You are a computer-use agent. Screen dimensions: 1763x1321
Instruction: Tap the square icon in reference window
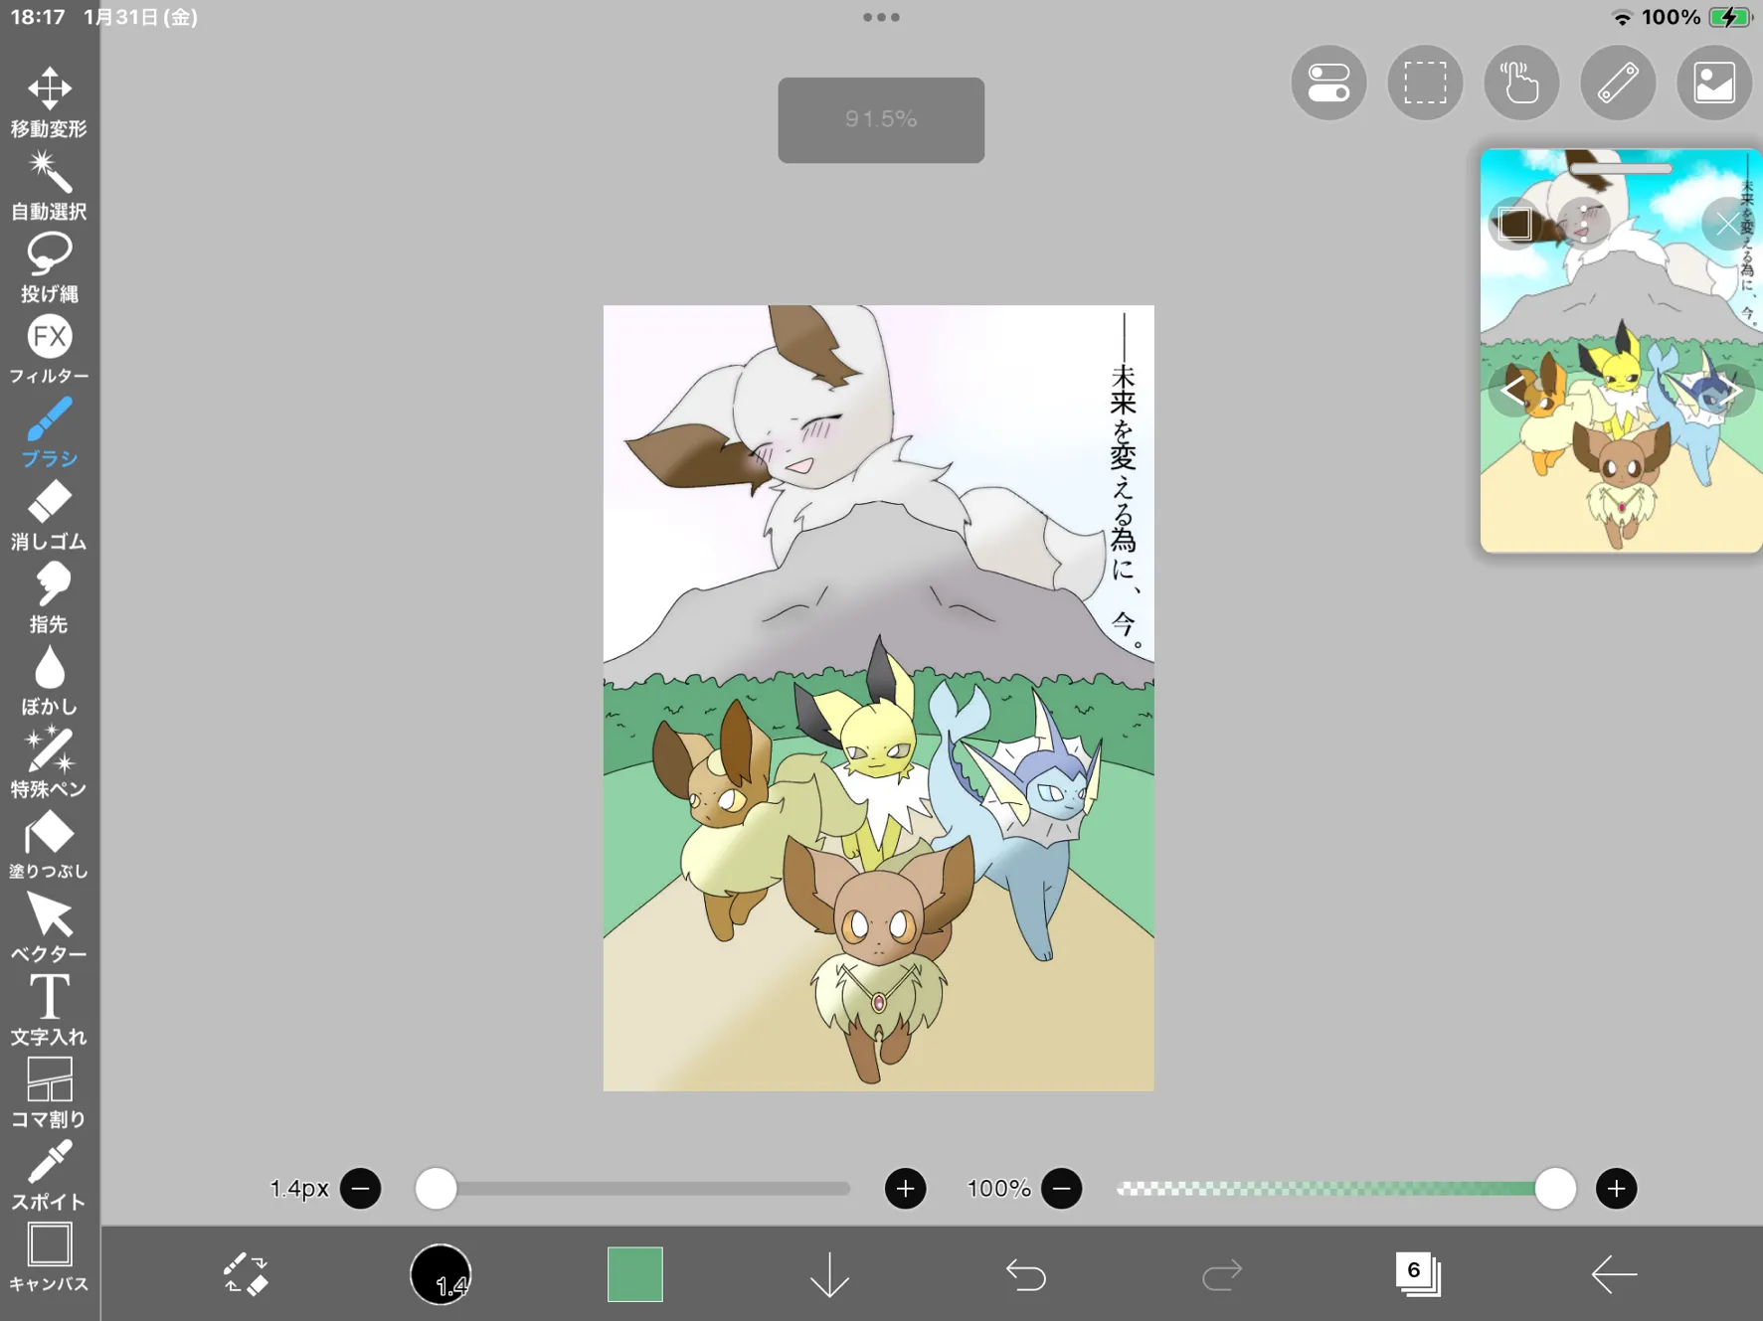[1515, 225]
